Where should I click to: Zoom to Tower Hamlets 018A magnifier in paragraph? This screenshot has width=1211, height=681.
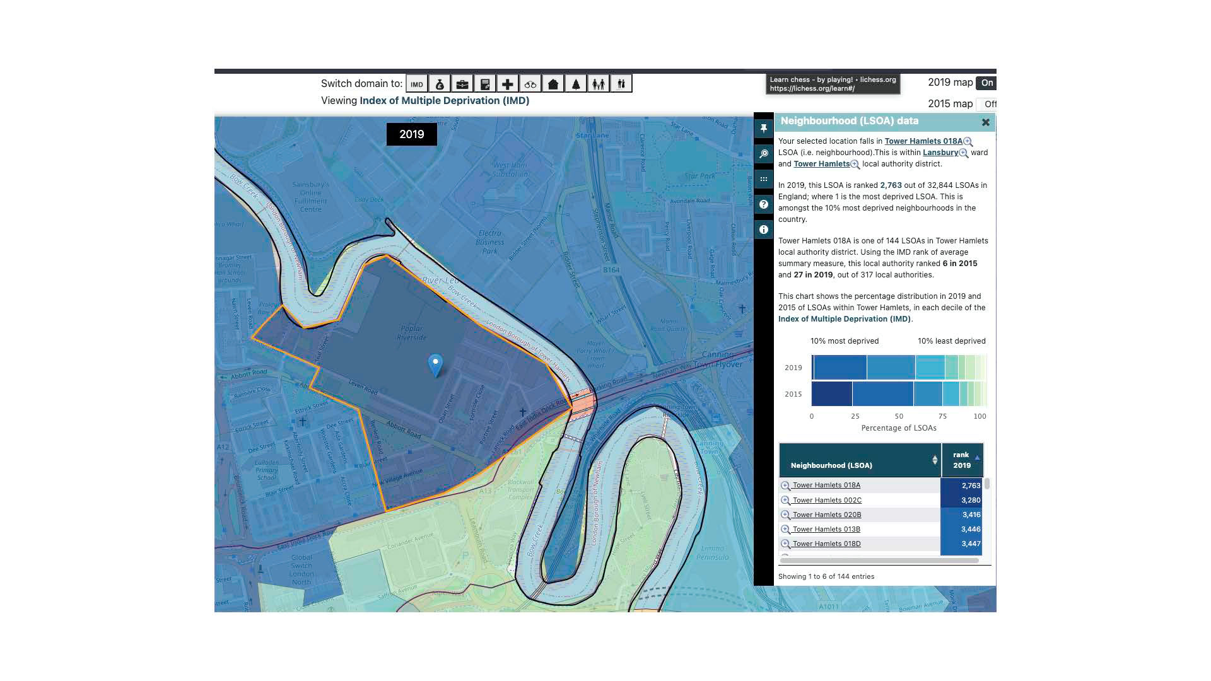968,142
